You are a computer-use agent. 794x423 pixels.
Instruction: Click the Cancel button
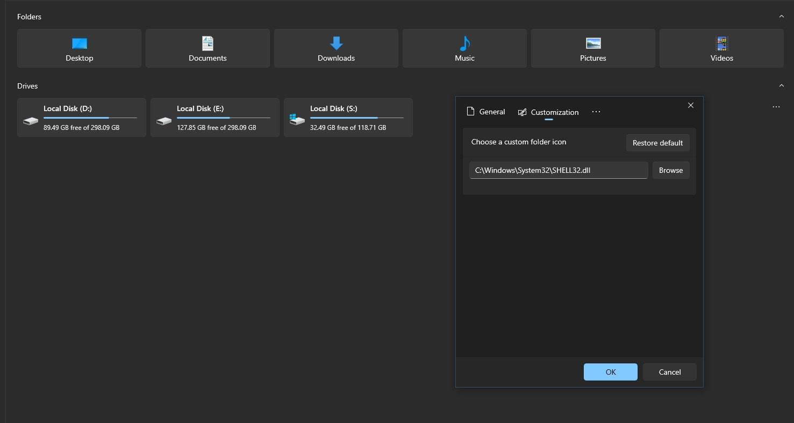pos(670,372)
